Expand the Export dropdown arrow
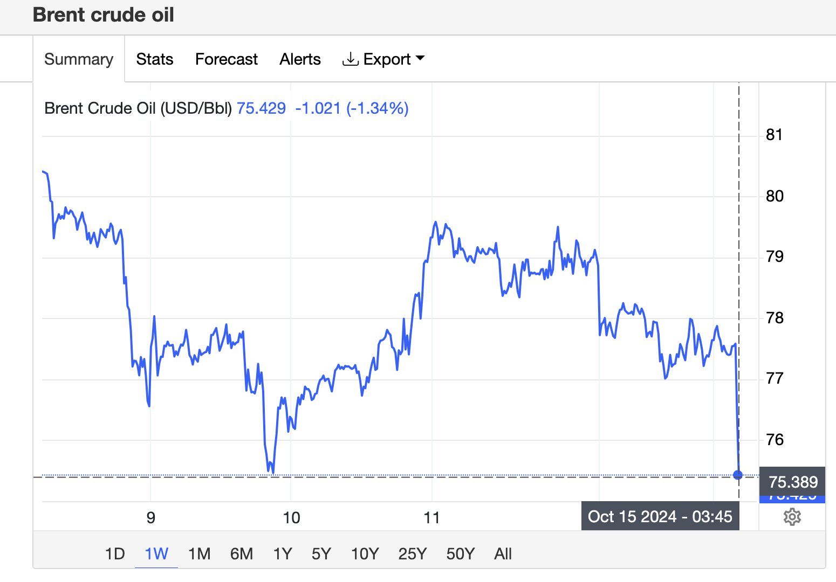This screenshot has height=582, width=836. tap(421, 58)
